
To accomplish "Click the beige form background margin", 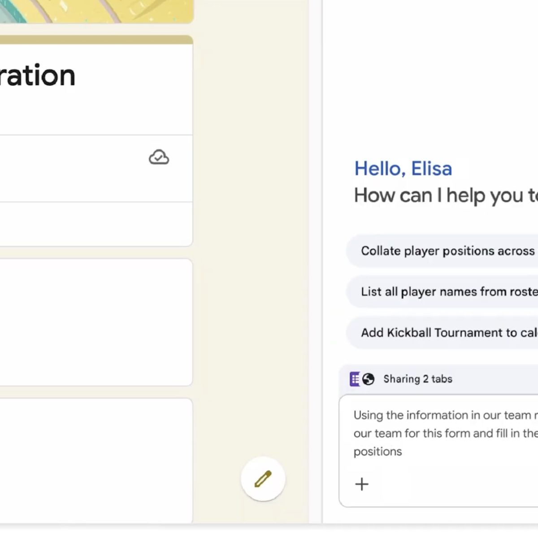I will (251, 224).
